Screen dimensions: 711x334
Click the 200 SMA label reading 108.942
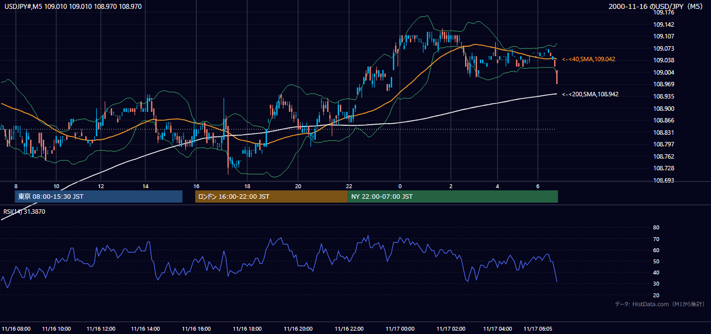590,94
